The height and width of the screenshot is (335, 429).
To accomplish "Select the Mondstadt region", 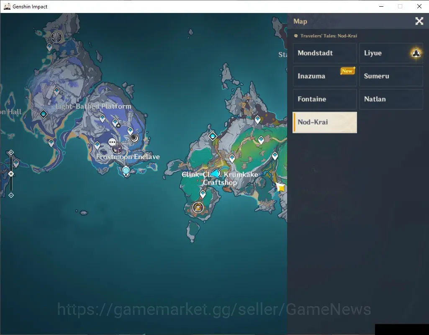I will pyautogui.click(x=325, y=53).
